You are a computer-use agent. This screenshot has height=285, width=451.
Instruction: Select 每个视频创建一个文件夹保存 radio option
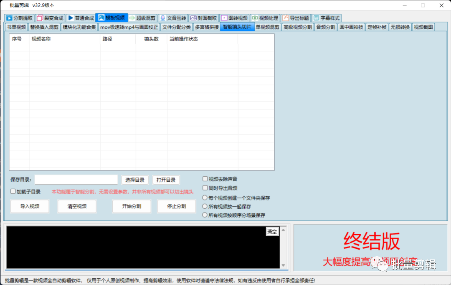tap(205, 198)
